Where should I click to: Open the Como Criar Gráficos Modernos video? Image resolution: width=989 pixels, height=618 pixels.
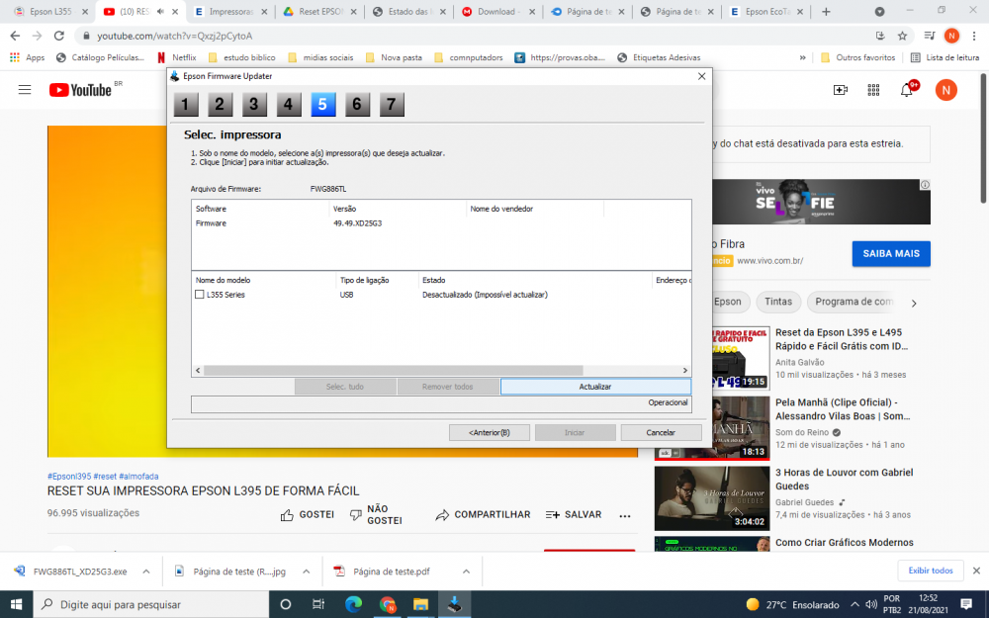[844, 542]
